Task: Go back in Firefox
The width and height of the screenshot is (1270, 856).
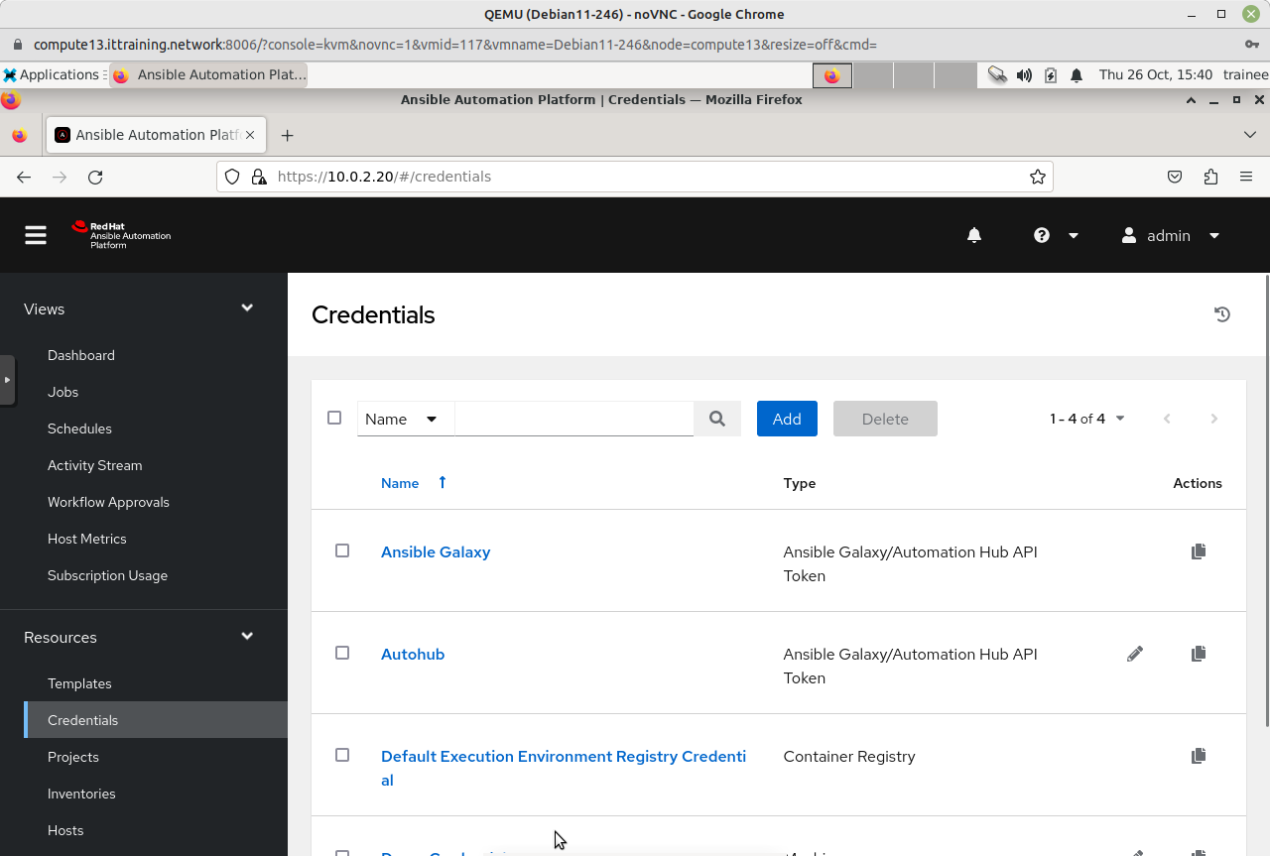Action: [24, 177]
